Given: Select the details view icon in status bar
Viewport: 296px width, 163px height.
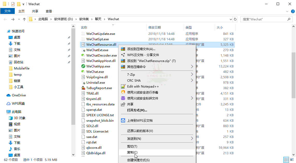Looking at the screenshot, I should click(x=286, y=160).
